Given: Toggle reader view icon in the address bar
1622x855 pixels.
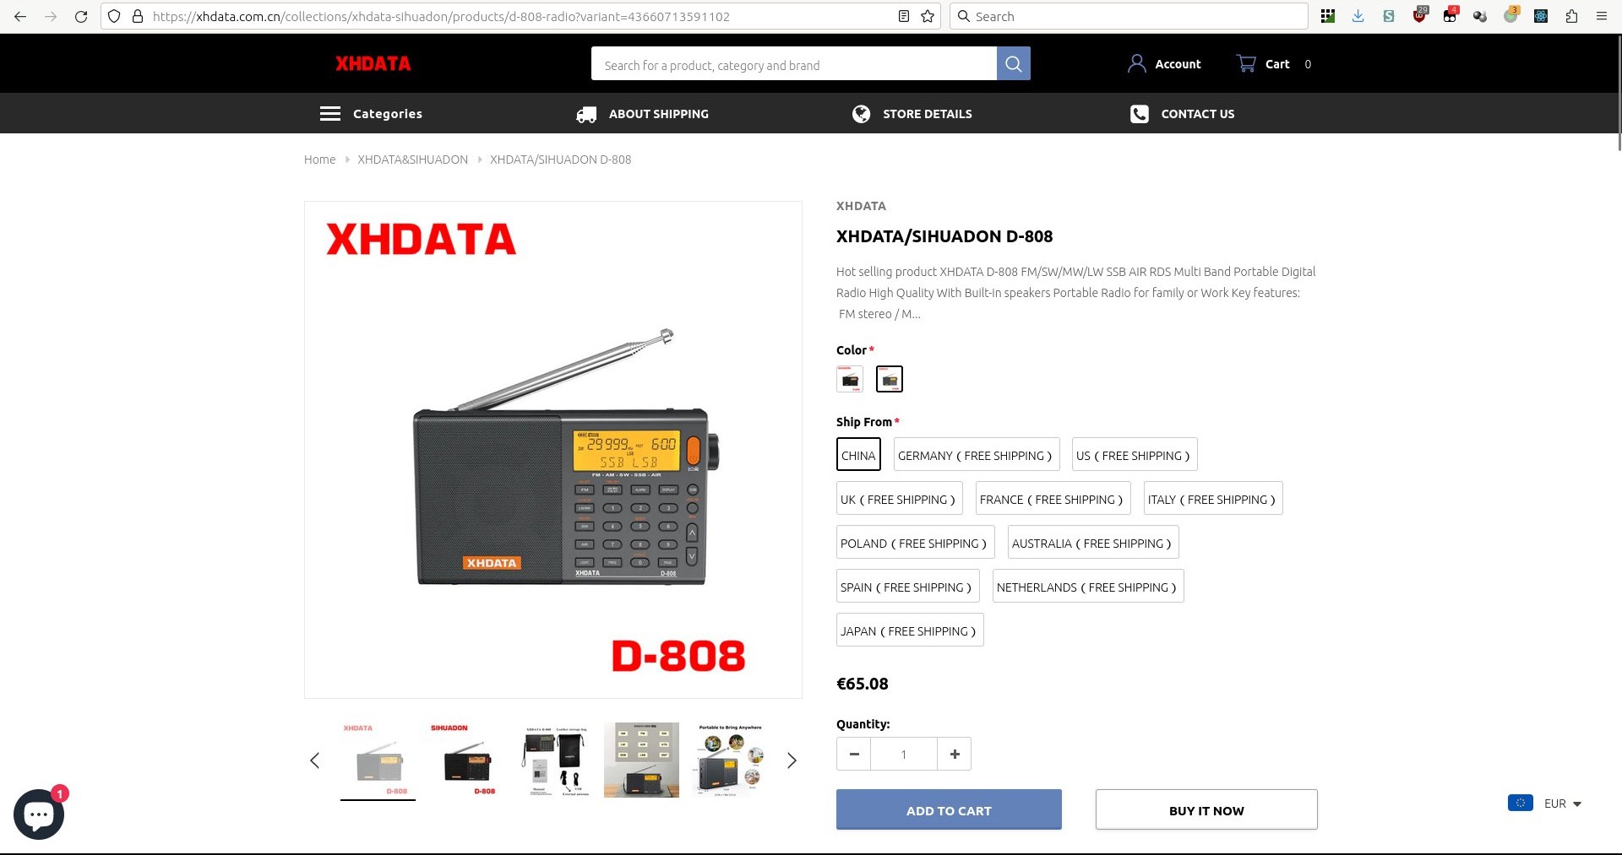Looking at the screenshot, I should pos(903,16).
